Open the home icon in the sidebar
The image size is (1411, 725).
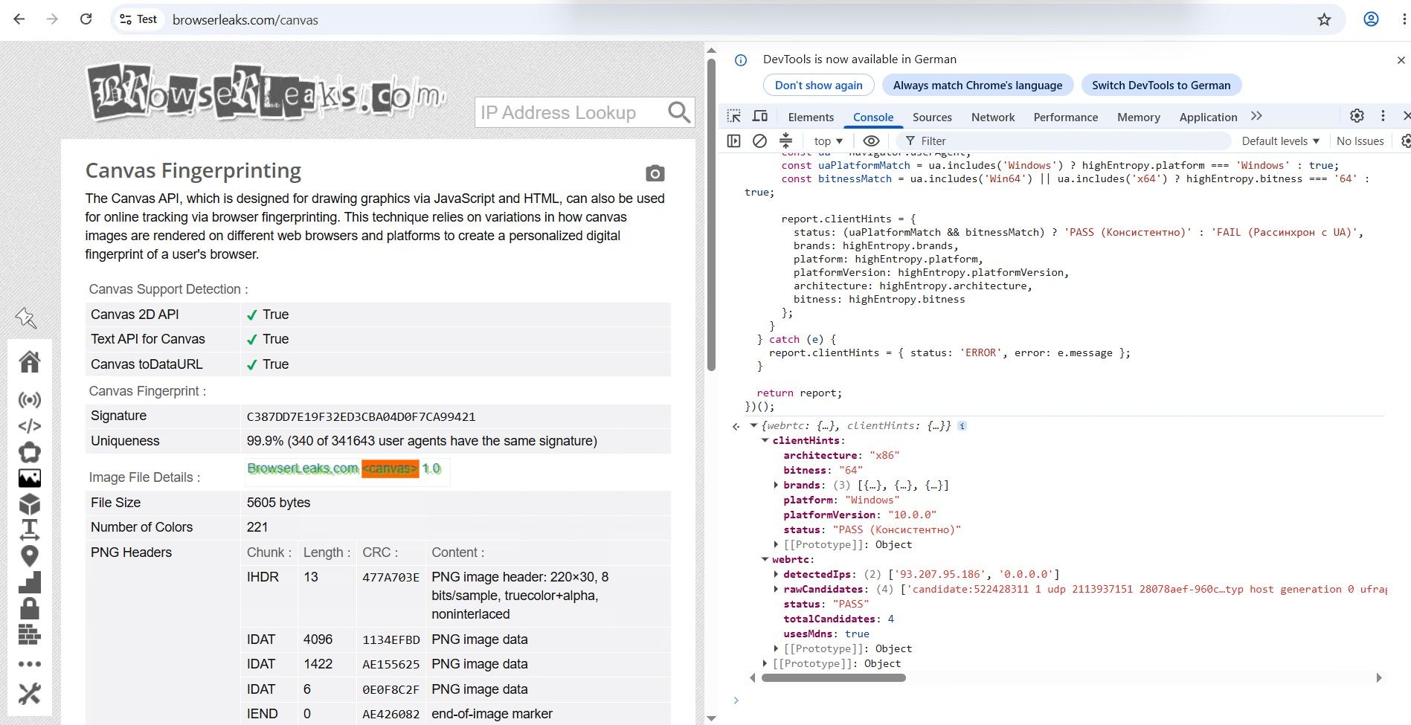click(30, 361)
